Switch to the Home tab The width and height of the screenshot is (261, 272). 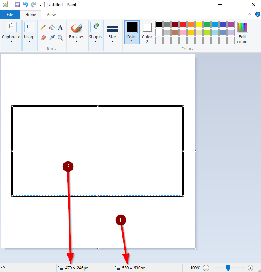31,15
